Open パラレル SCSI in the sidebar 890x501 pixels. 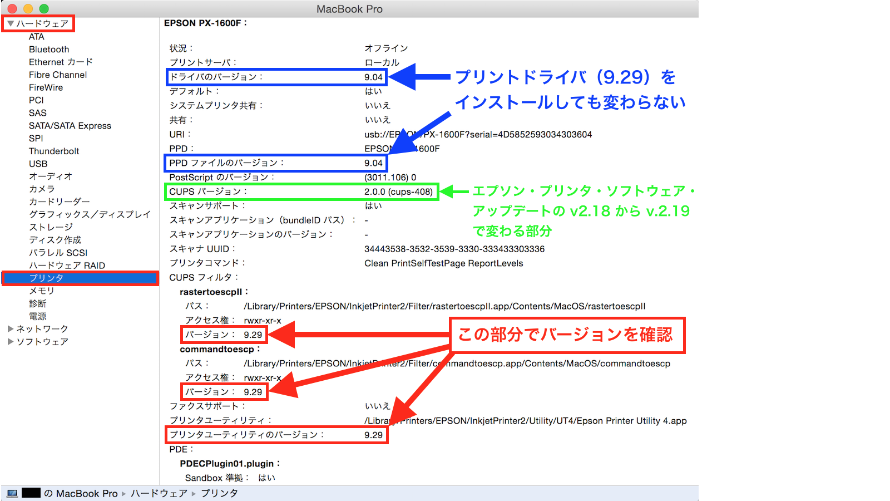tap(58, 253)
